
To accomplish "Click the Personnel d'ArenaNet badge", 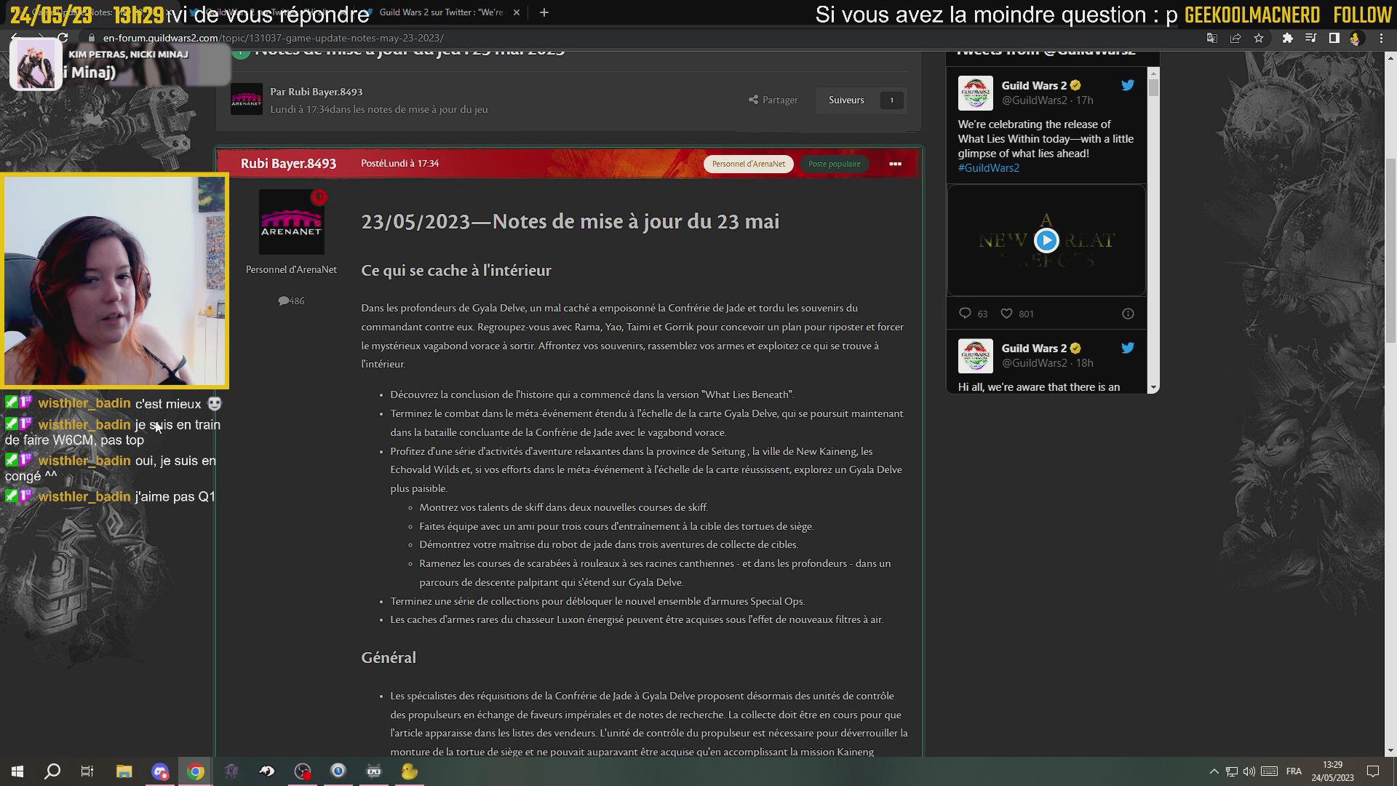I will point(748,164).
